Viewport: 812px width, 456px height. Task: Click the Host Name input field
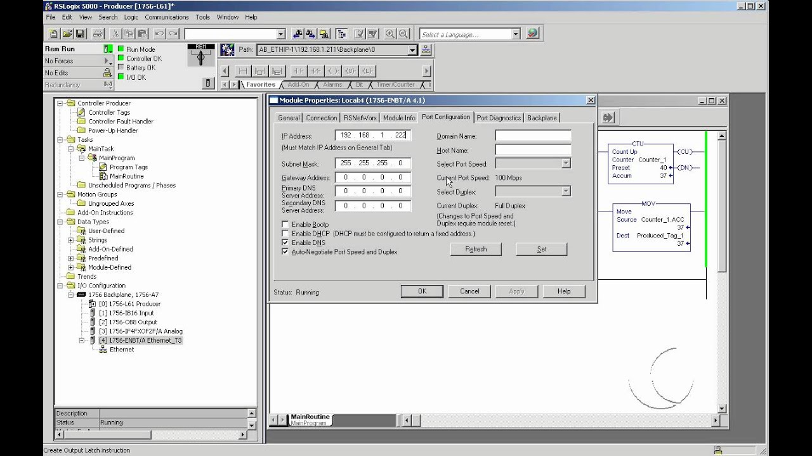coord(533,150)
